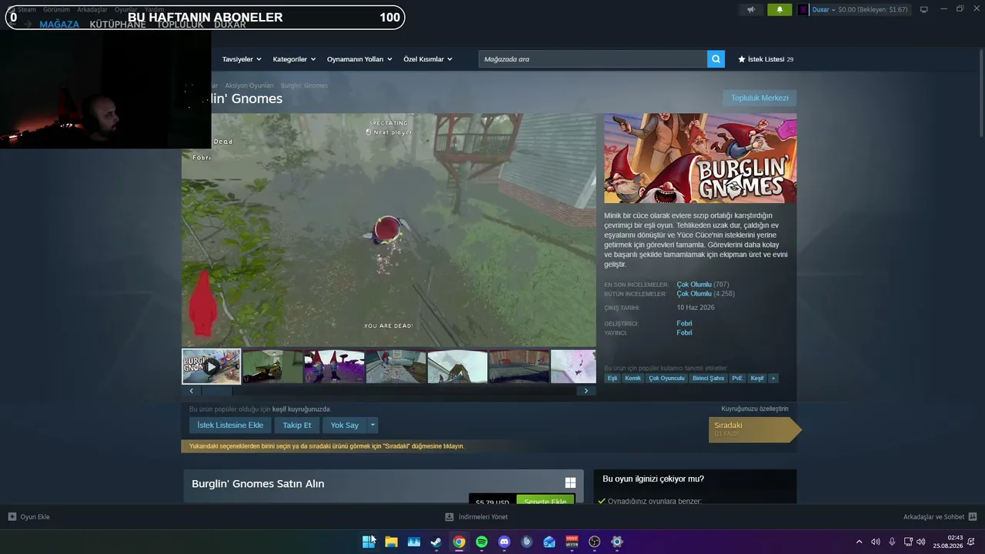The width and height of the screenshot is (985, 554).
Task: Open the green notifications bell
Action: click(780, 10)
